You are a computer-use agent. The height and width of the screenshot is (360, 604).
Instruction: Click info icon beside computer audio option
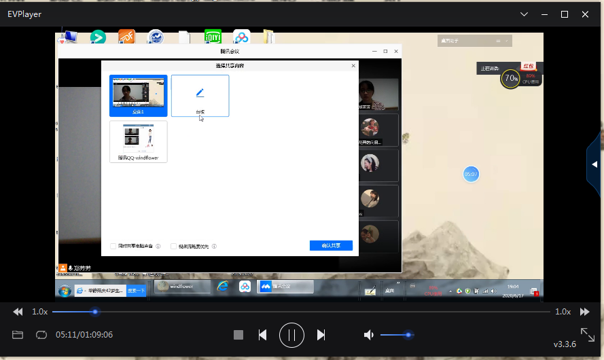158,246
